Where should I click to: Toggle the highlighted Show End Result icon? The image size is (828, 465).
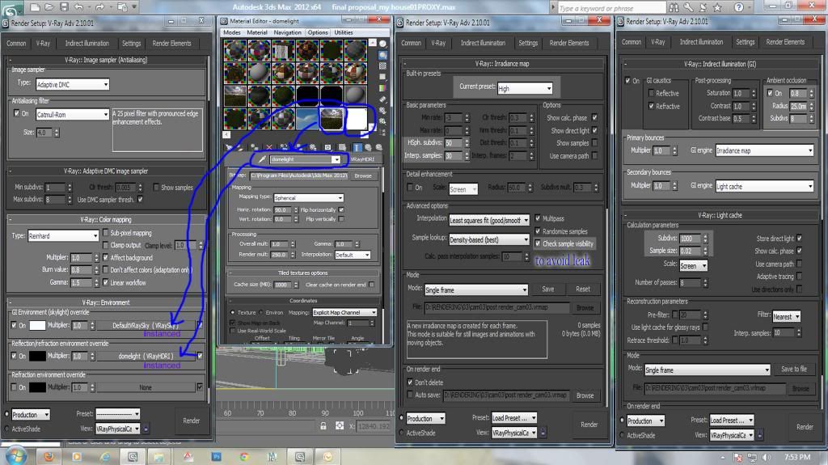pyautogui.click(x=357, y=147)
